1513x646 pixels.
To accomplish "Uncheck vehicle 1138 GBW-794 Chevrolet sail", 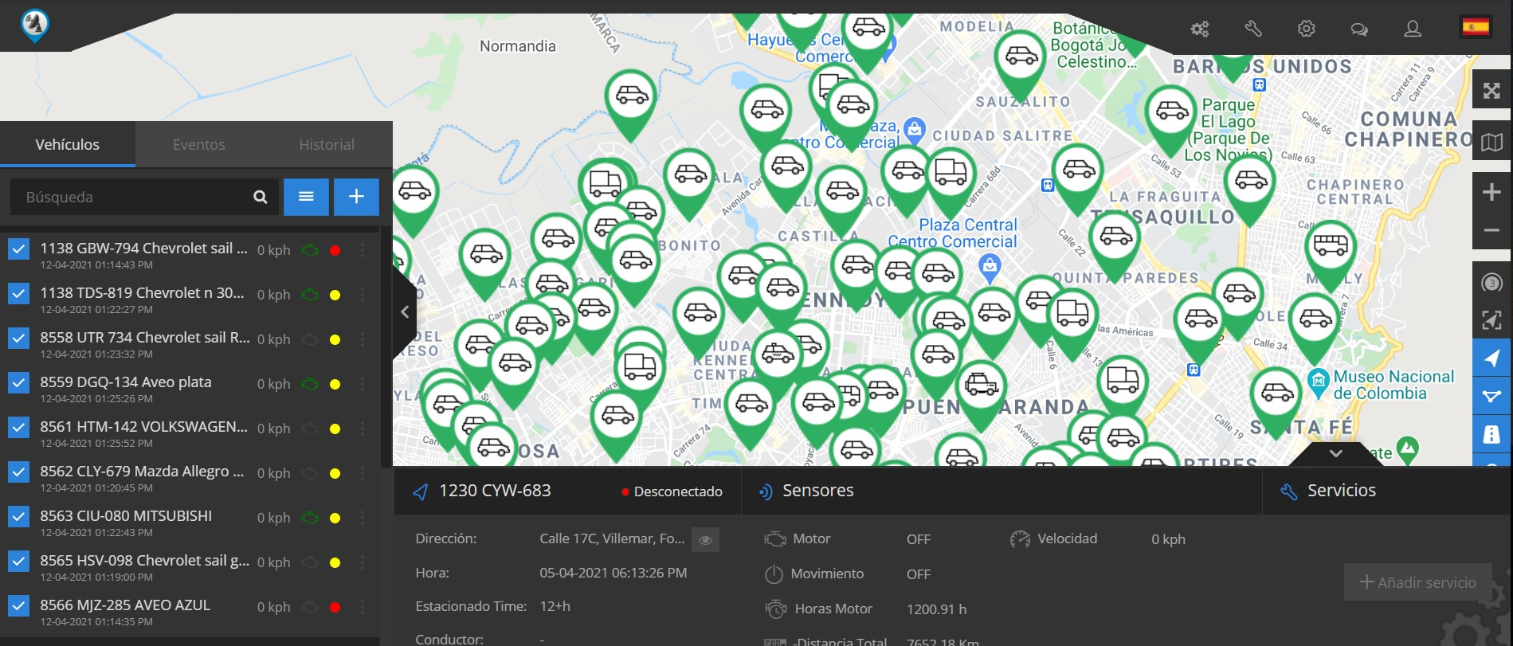I will click(18, 249).
